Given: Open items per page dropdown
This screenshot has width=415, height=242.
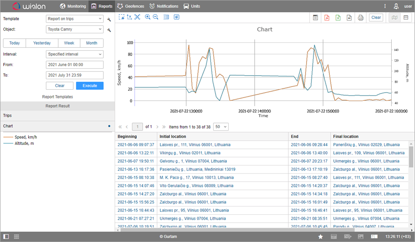Looking at the screenshot, I should (x=221, y=127).
